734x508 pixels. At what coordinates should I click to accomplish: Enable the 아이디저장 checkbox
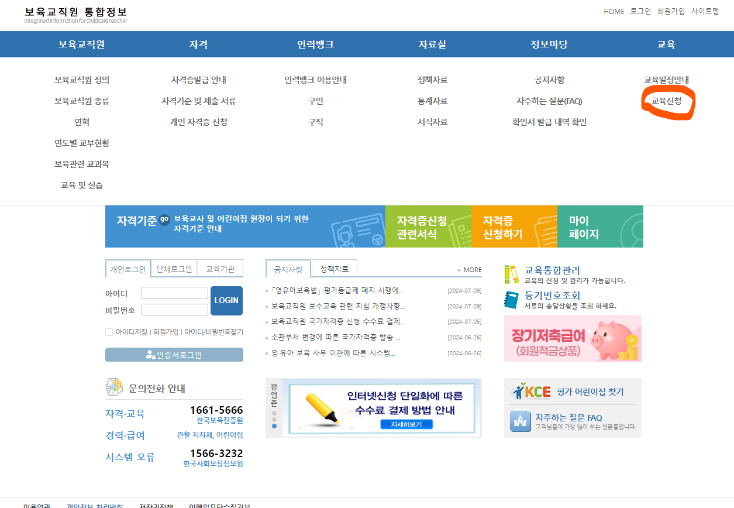109,332
